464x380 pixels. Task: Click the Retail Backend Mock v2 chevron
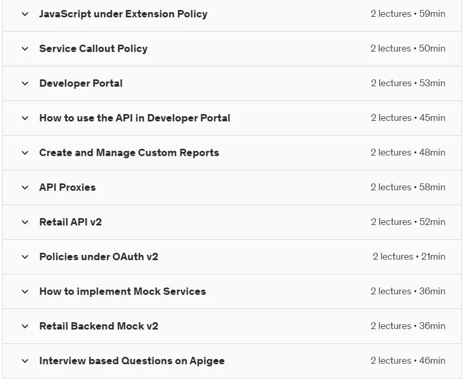pos(25,326)
